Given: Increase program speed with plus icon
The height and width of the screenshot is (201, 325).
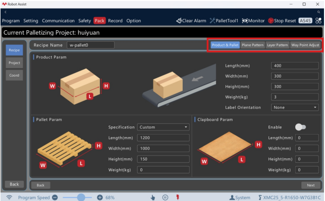Looking at the screenshot, I should (x=100, y=197).
